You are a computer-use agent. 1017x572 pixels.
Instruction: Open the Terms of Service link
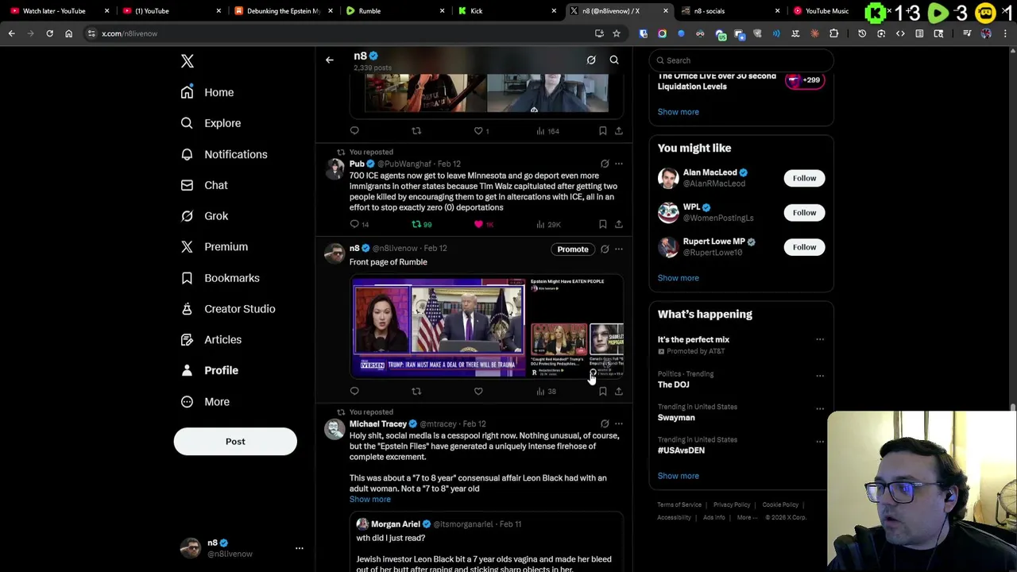[679, 504]
